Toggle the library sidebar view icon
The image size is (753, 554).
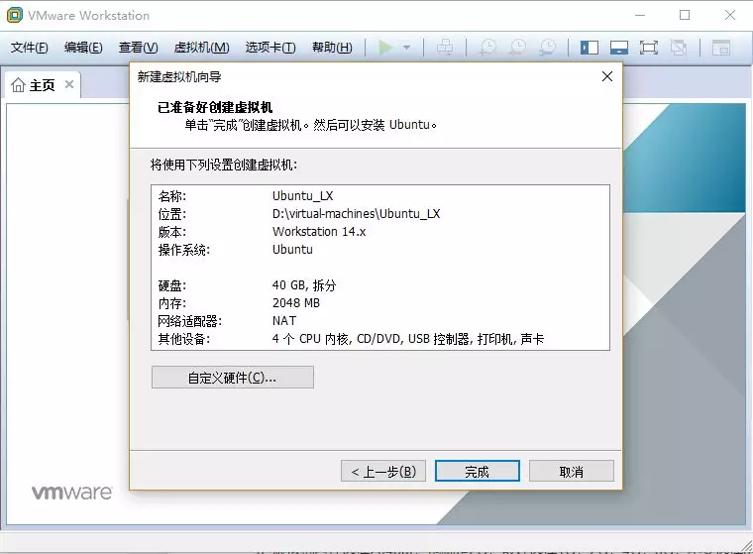point(590,48)
